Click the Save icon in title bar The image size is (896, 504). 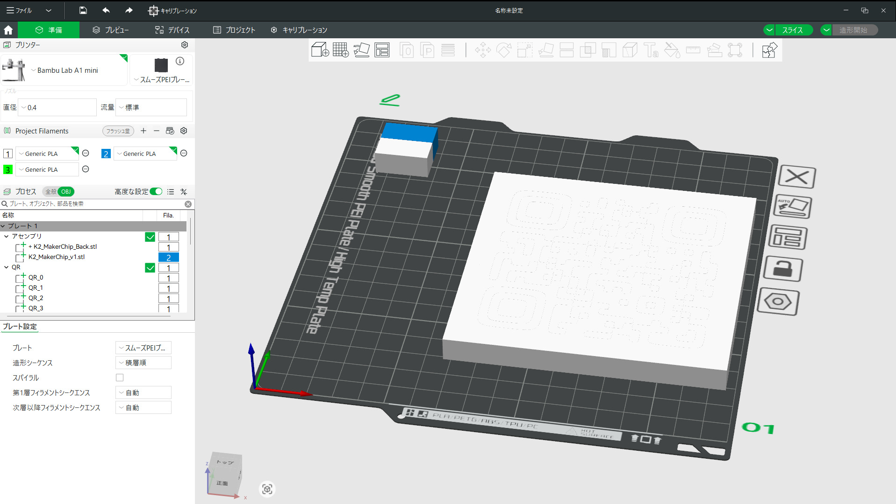83,10
